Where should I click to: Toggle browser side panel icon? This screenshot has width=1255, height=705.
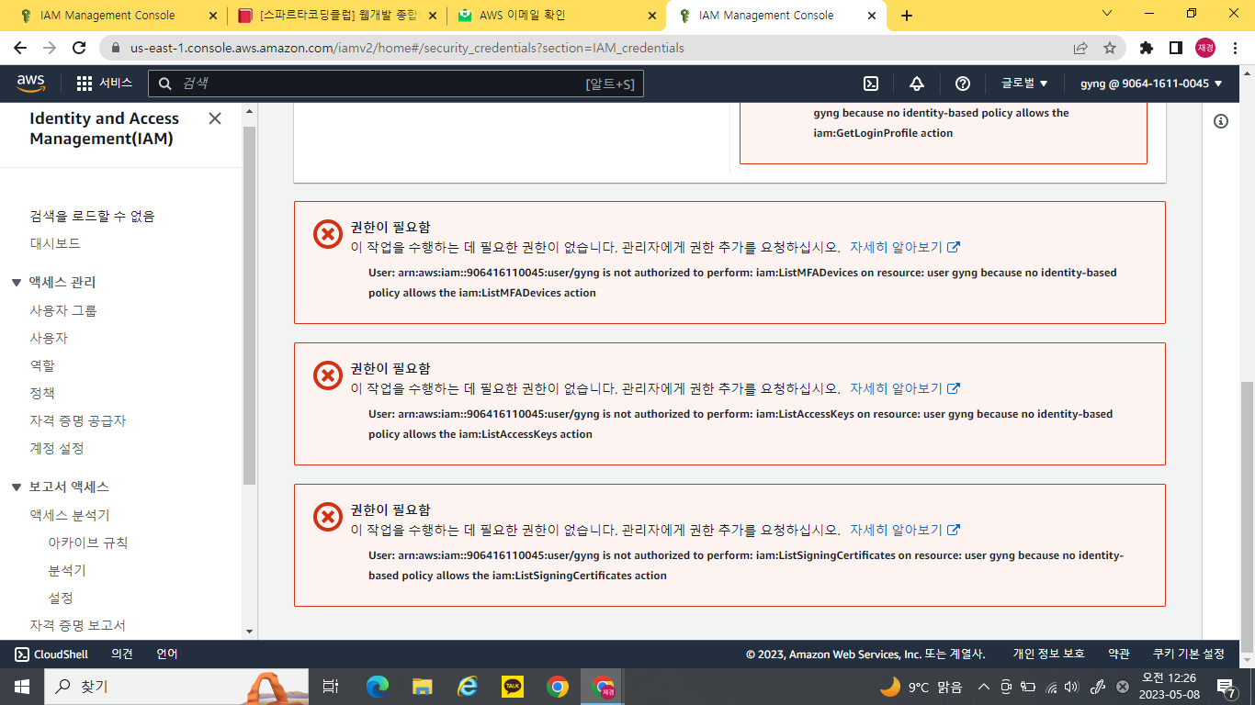click(x=1175, y=48)
